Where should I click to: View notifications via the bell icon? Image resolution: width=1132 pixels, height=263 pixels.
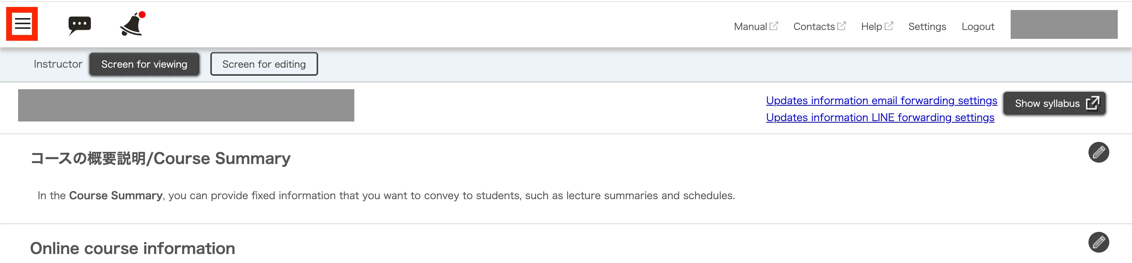tap(132, 25)
